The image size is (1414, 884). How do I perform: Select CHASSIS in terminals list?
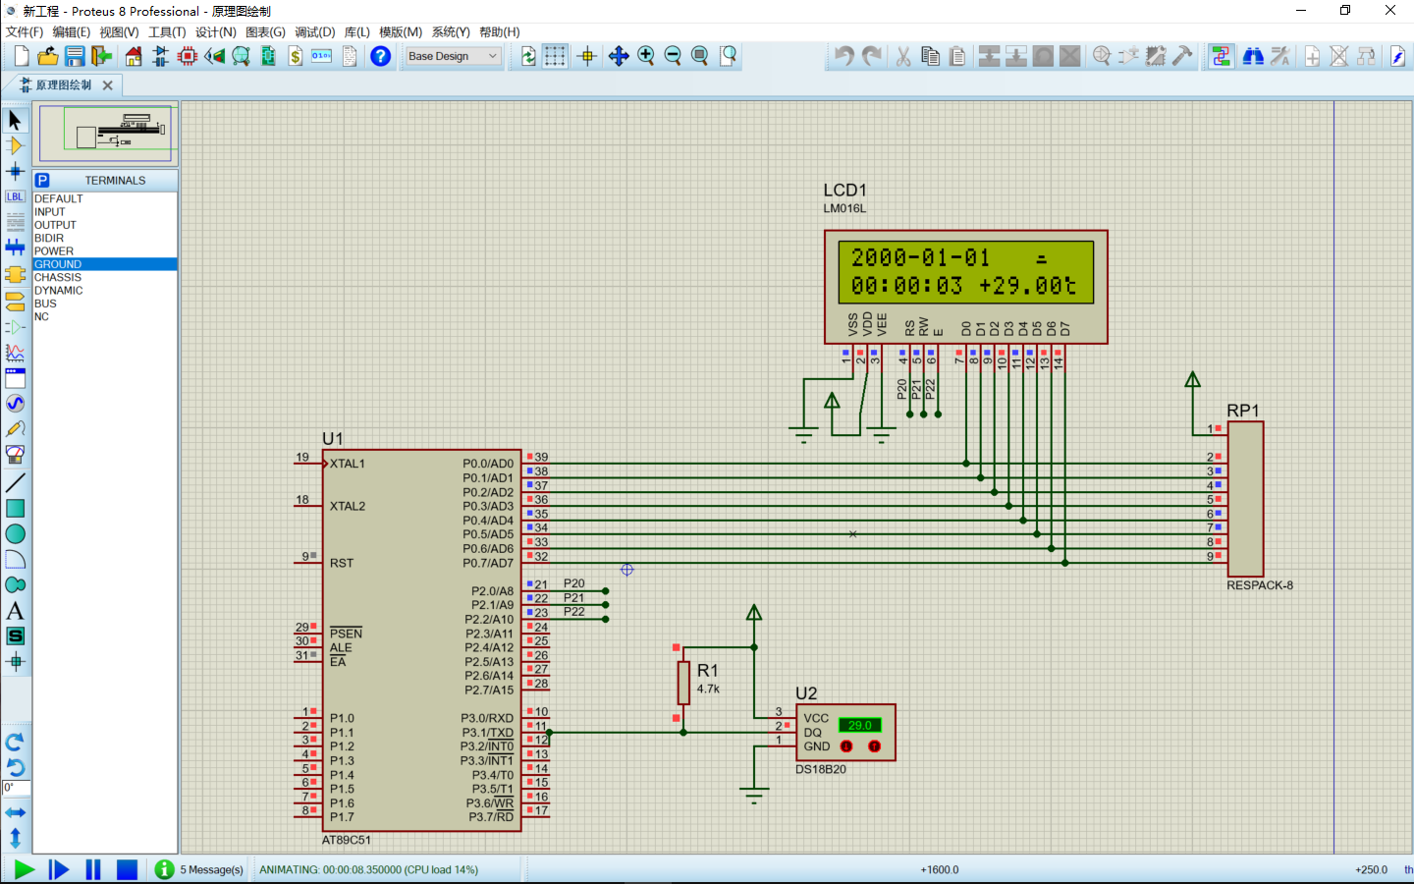coord(105,277)
